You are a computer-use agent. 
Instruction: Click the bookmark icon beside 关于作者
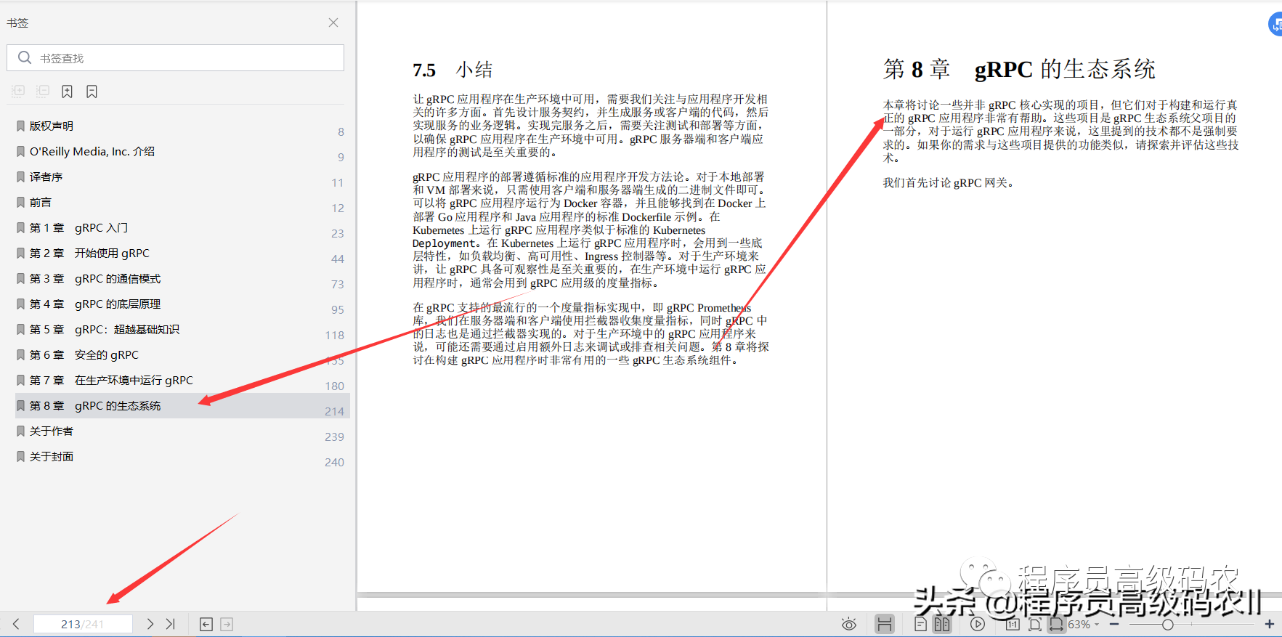(20, 431)
